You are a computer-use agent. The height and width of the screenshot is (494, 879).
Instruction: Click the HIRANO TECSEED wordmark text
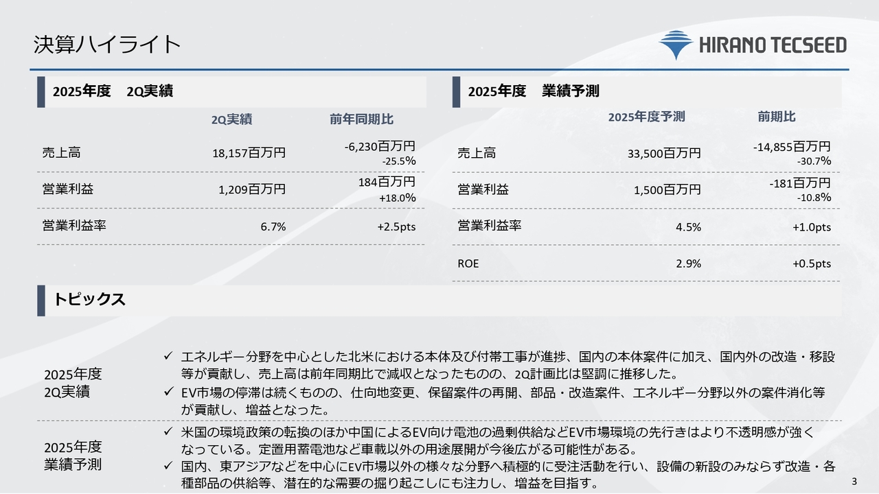[x=773, y=45]
